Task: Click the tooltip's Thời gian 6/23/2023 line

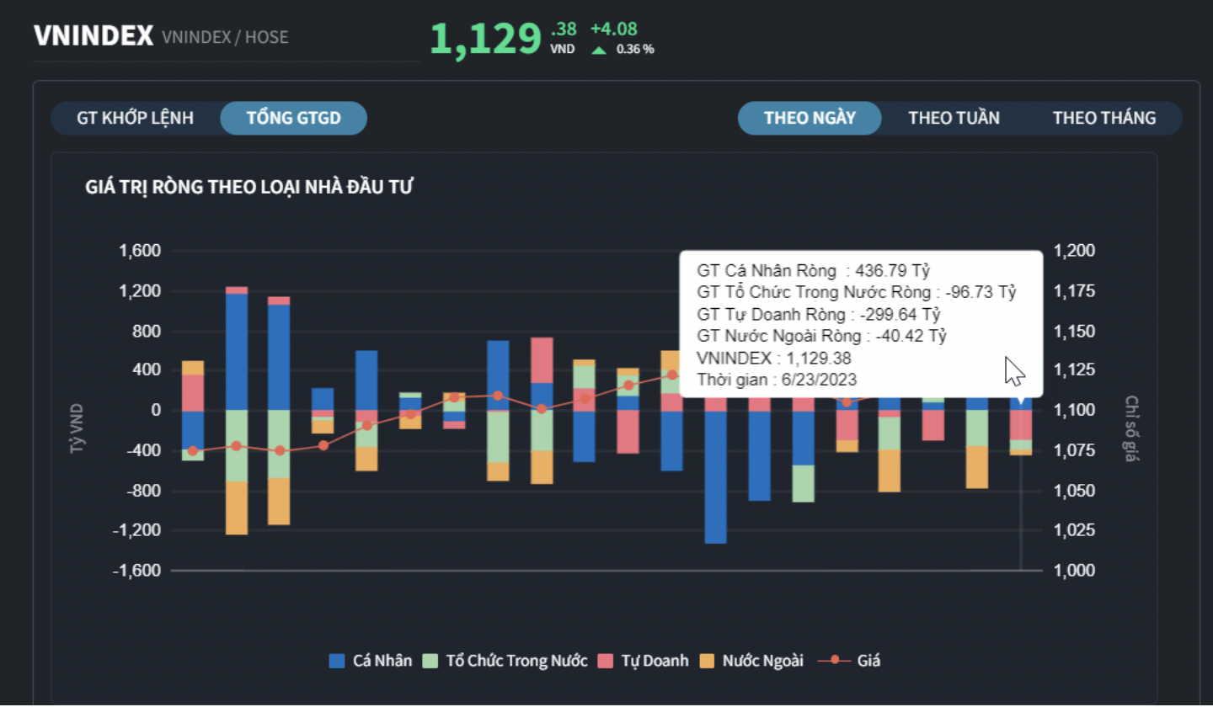Action: coord(777,380)
